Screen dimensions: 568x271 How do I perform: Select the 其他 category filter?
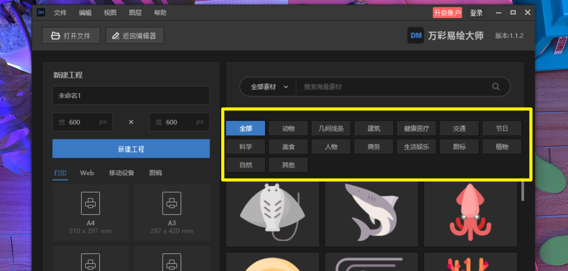[x=288, y=165]
